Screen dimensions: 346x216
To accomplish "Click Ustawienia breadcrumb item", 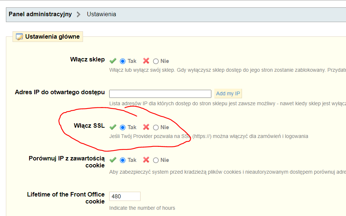I will [101, 14].
